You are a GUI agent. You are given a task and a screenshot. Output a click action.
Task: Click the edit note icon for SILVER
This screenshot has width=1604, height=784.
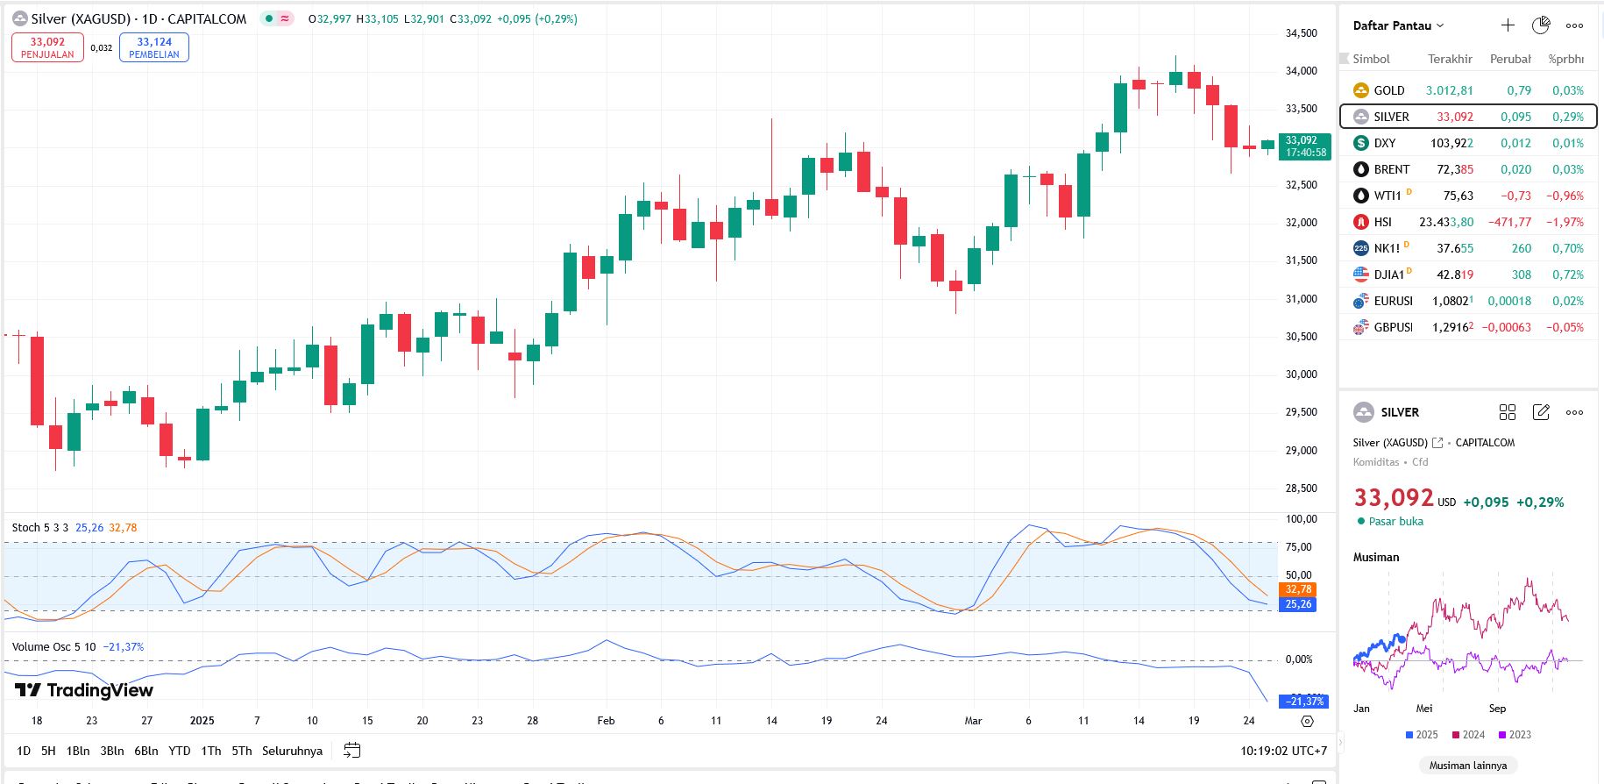(1540, 412)
